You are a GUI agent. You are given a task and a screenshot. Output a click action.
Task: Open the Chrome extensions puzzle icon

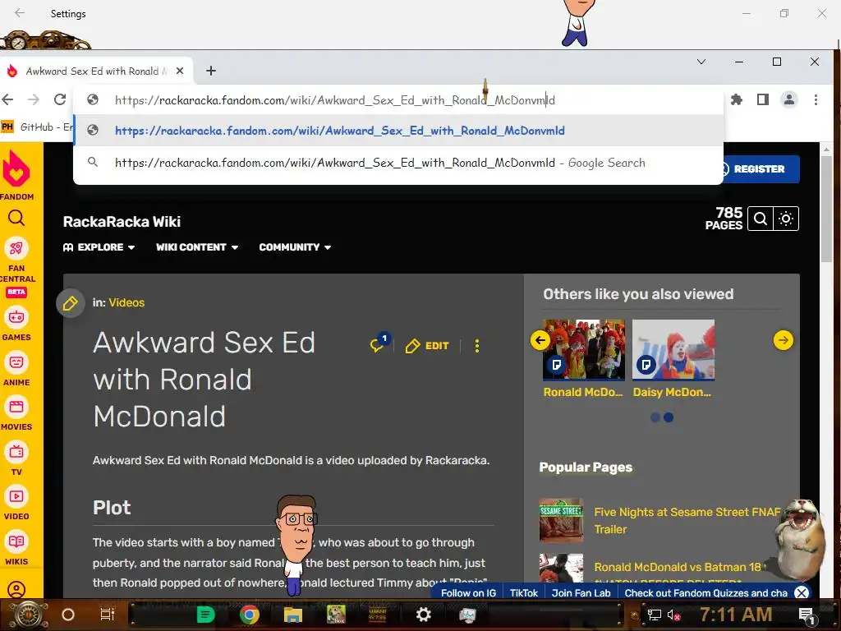click(x=737, y=99)
